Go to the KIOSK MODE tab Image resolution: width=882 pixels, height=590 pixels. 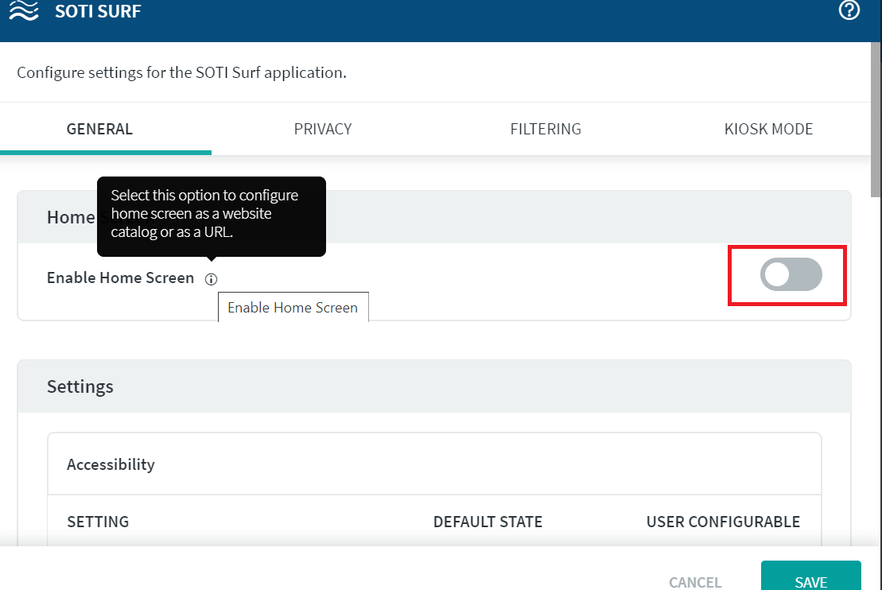[768, 129]
